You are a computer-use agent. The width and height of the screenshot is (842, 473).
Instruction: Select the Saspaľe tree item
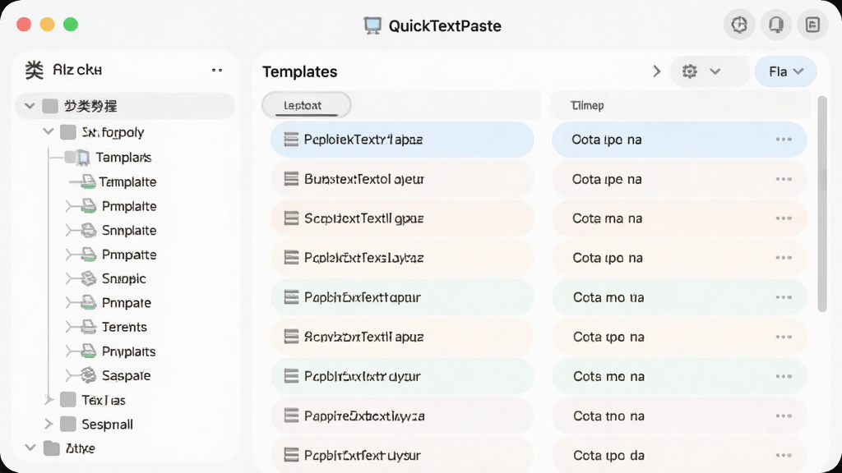click(126, 375)
